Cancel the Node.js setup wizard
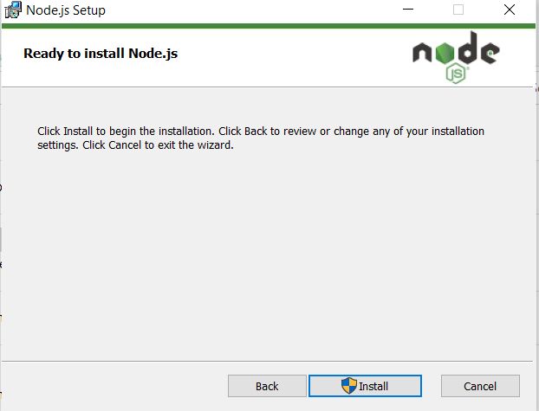 click(x=480, y=386)
